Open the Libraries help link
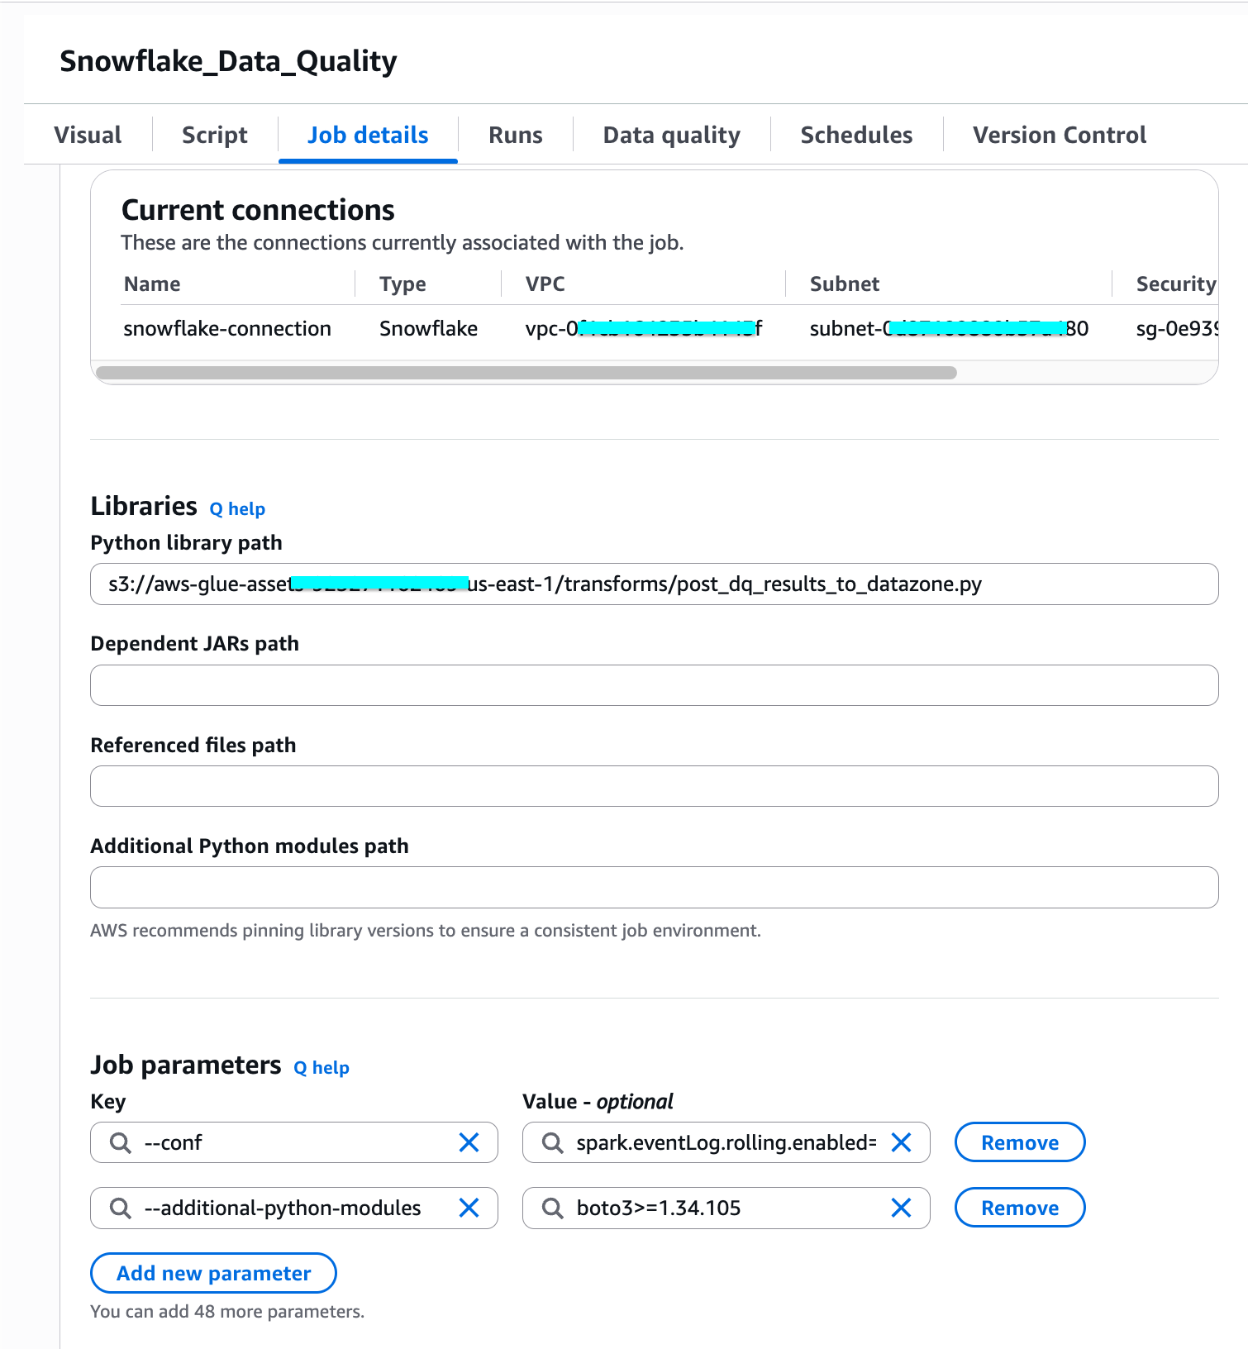The image size is (1248, 1349). point(237,508)
